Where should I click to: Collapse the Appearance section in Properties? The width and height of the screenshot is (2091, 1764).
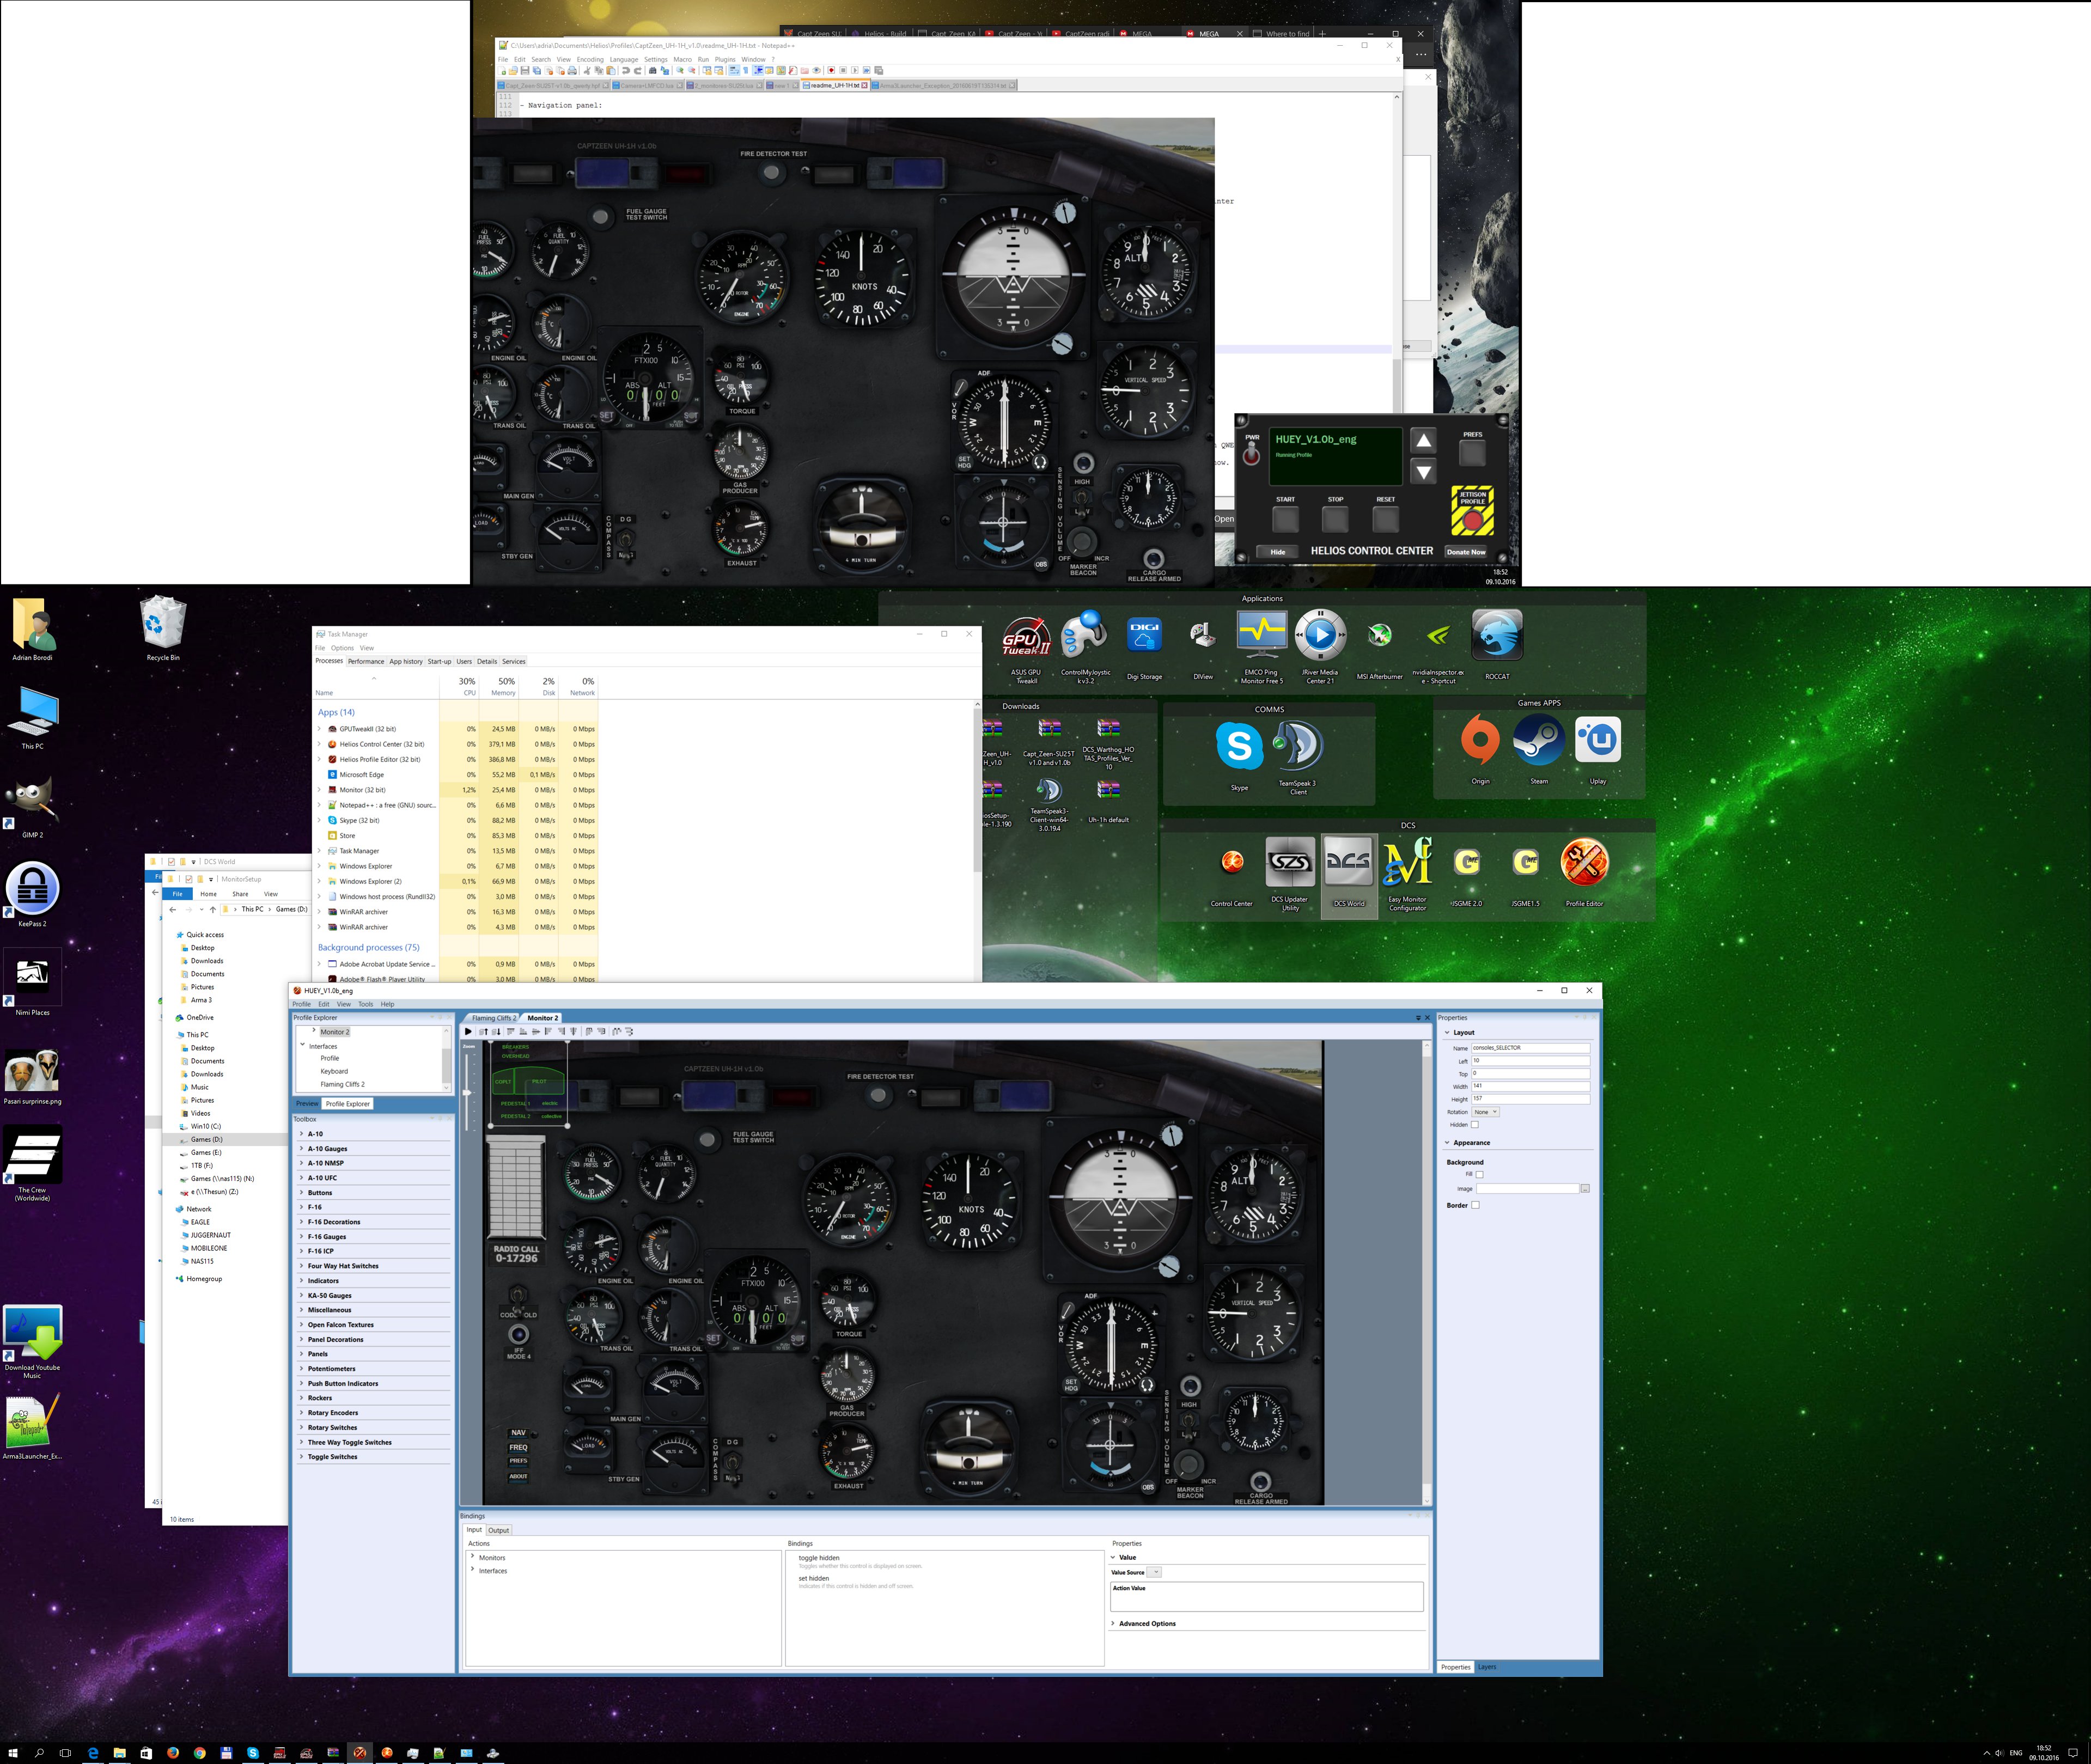click(x=1447, y=1142)
